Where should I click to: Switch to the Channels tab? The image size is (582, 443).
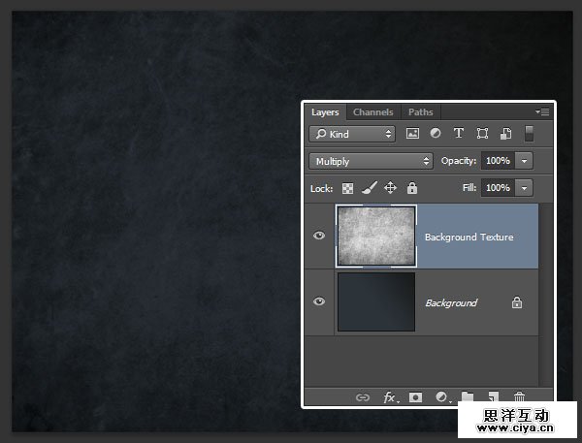(x=372, y=112)
